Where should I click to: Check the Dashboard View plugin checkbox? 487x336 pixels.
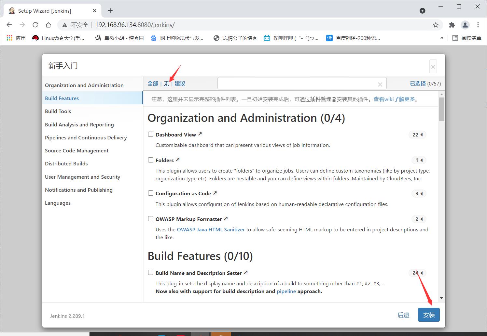(x=151, y=134)
